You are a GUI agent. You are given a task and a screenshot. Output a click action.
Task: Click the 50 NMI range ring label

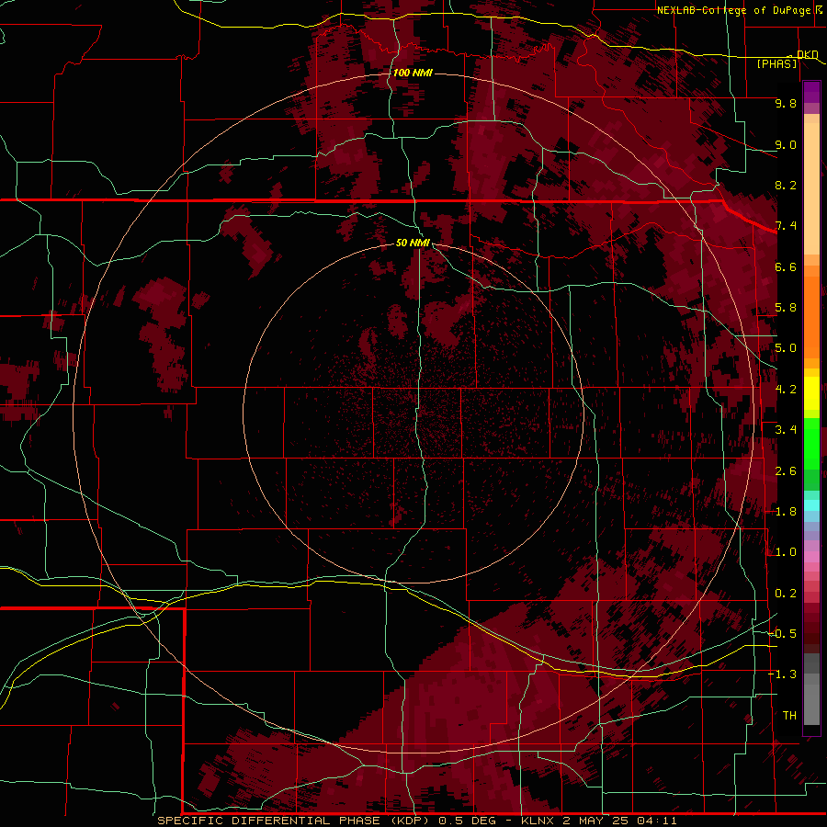[x=413, y=243]
